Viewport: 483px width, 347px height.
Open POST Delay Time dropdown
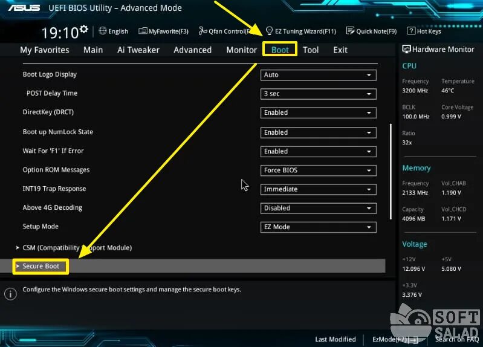click(x=318, y=94)
